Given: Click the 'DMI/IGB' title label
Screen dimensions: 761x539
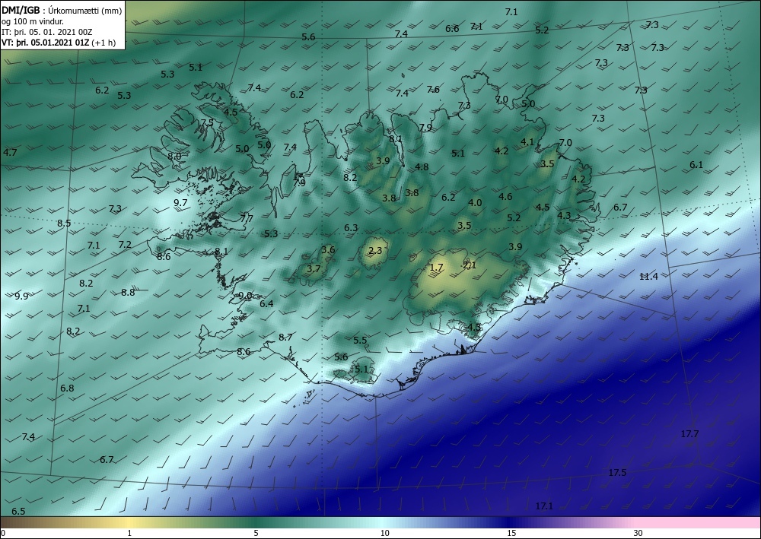Looking at the screenshot, I should click(x=21, y=11).
